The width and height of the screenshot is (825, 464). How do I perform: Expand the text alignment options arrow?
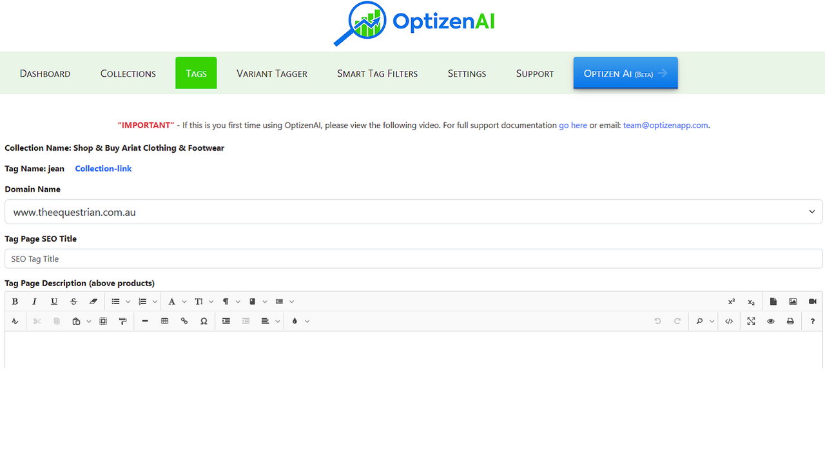278,321
